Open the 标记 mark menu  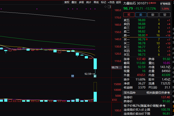103,2
